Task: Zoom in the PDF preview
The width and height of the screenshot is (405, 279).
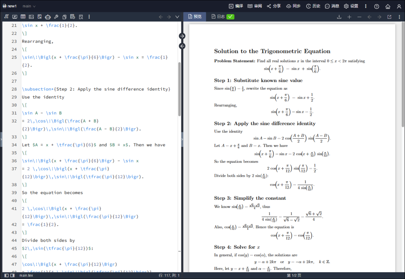Action: pyautogui.click(x=349, y=17)
